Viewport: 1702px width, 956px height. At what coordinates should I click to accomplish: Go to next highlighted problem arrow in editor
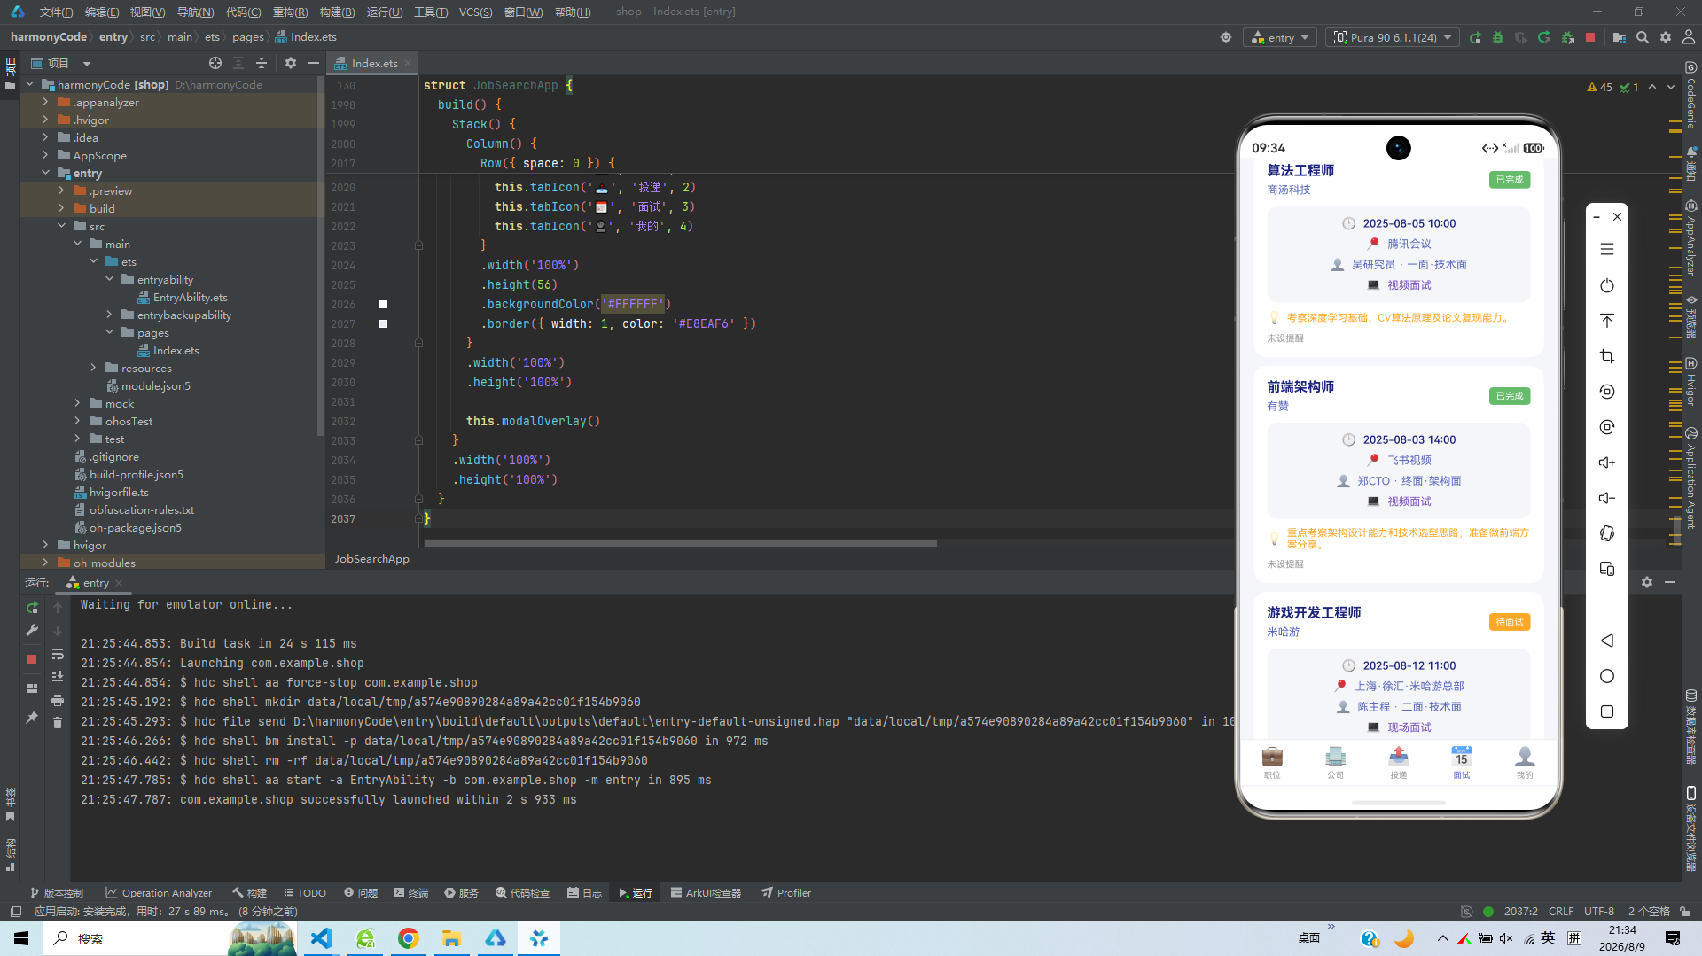point(1671,87)
